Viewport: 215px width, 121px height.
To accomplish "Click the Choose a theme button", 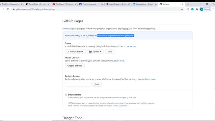I will (75, 66).
